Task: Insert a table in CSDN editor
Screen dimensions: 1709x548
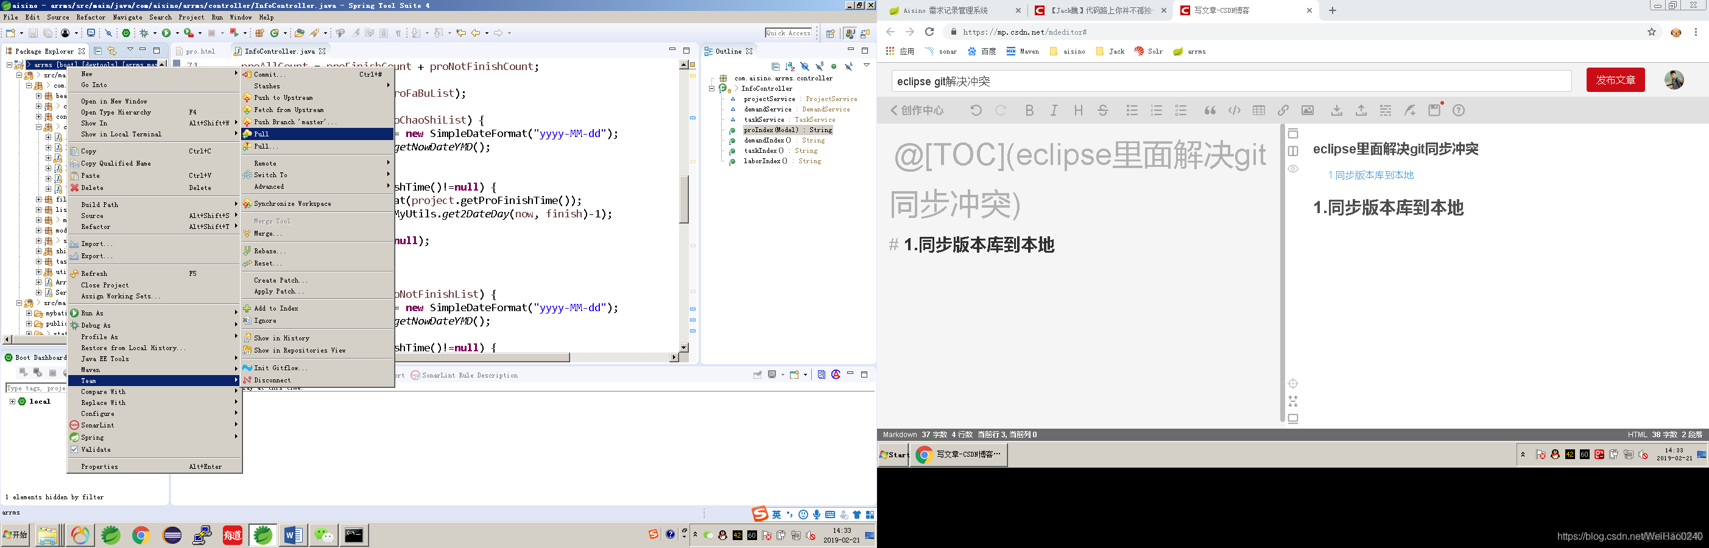Action: click(x=1258, y=110)
